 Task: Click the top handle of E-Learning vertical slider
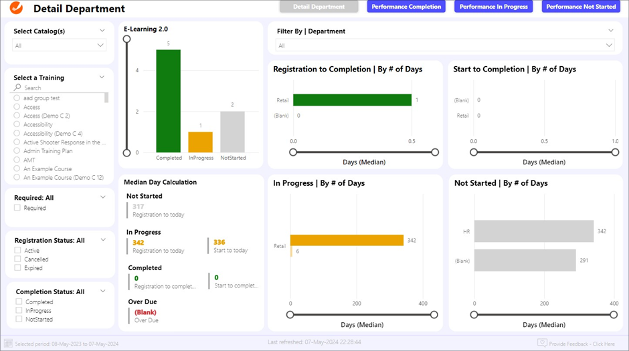126,39
